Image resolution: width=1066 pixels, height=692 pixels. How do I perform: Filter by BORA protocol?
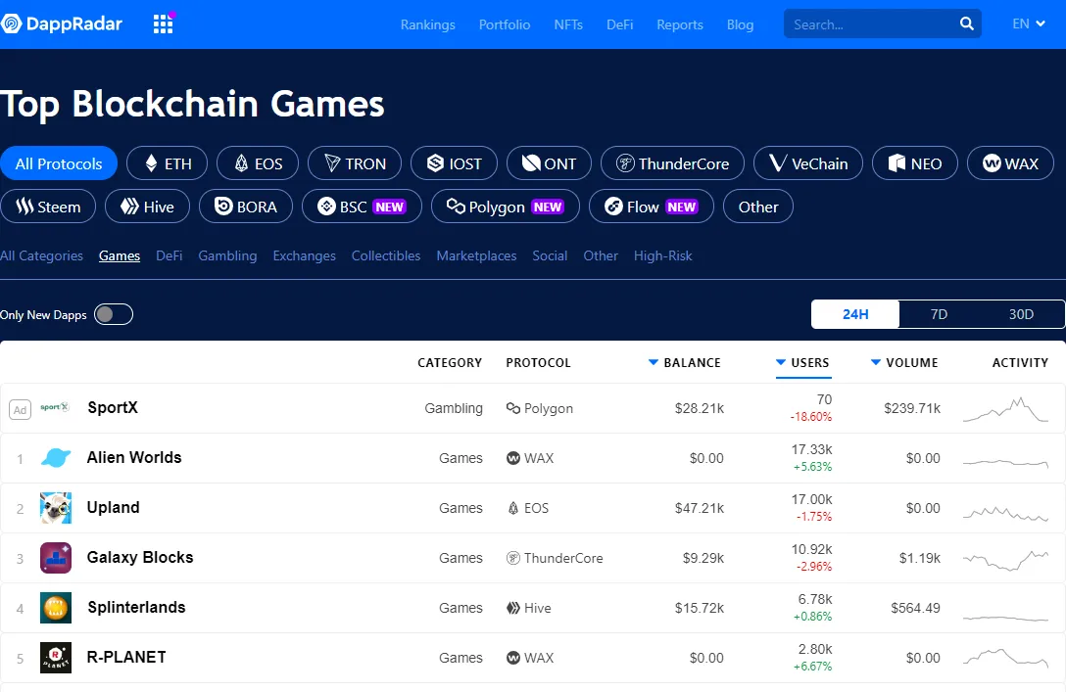pos(246,207)
